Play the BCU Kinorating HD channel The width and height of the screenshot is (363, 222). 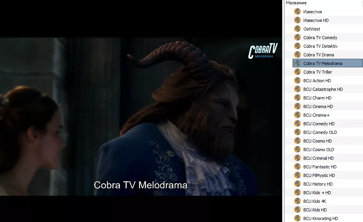tap(321, 218)
